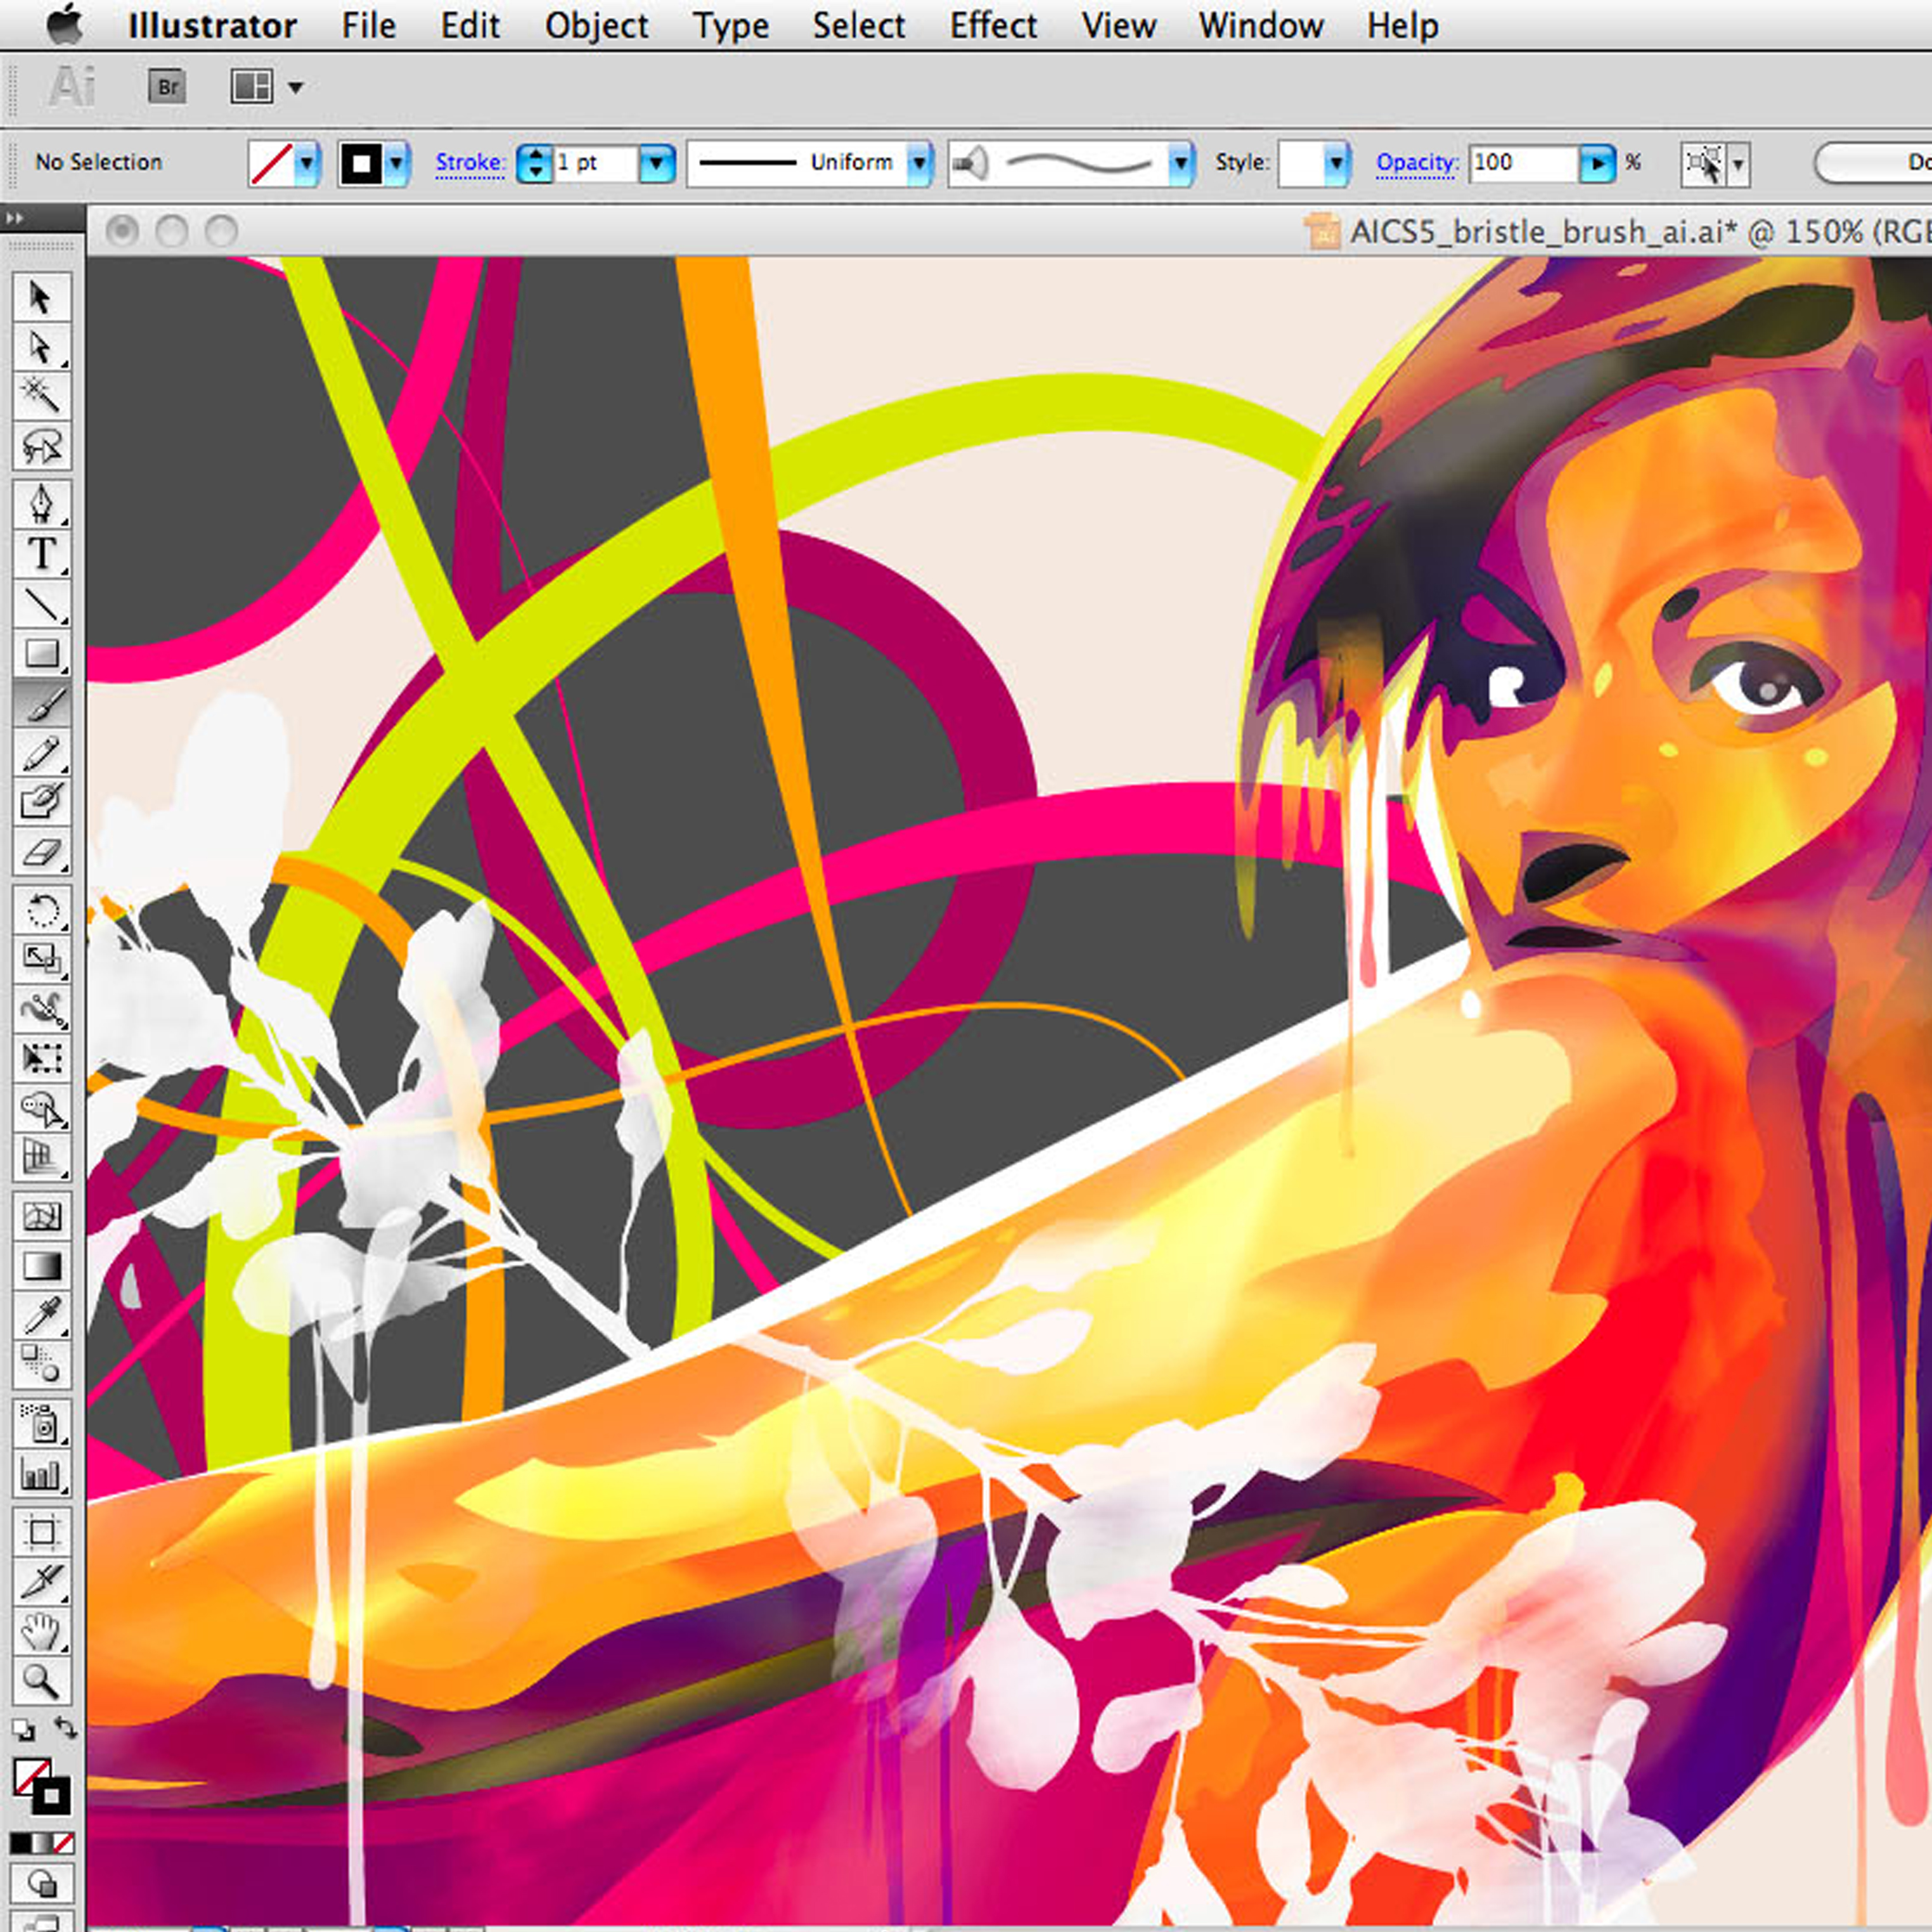
Task: Select the Magic Wand tool
Action: [41, 396]
